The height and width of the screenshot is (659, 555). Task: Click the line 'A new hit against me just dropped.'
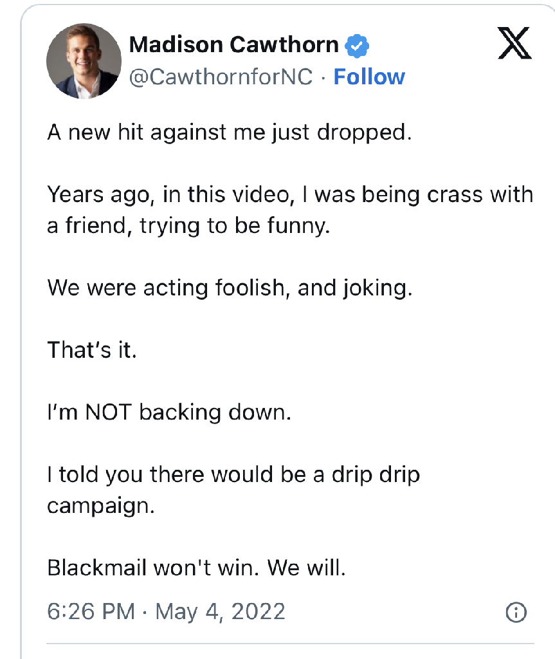pos(230,133)
